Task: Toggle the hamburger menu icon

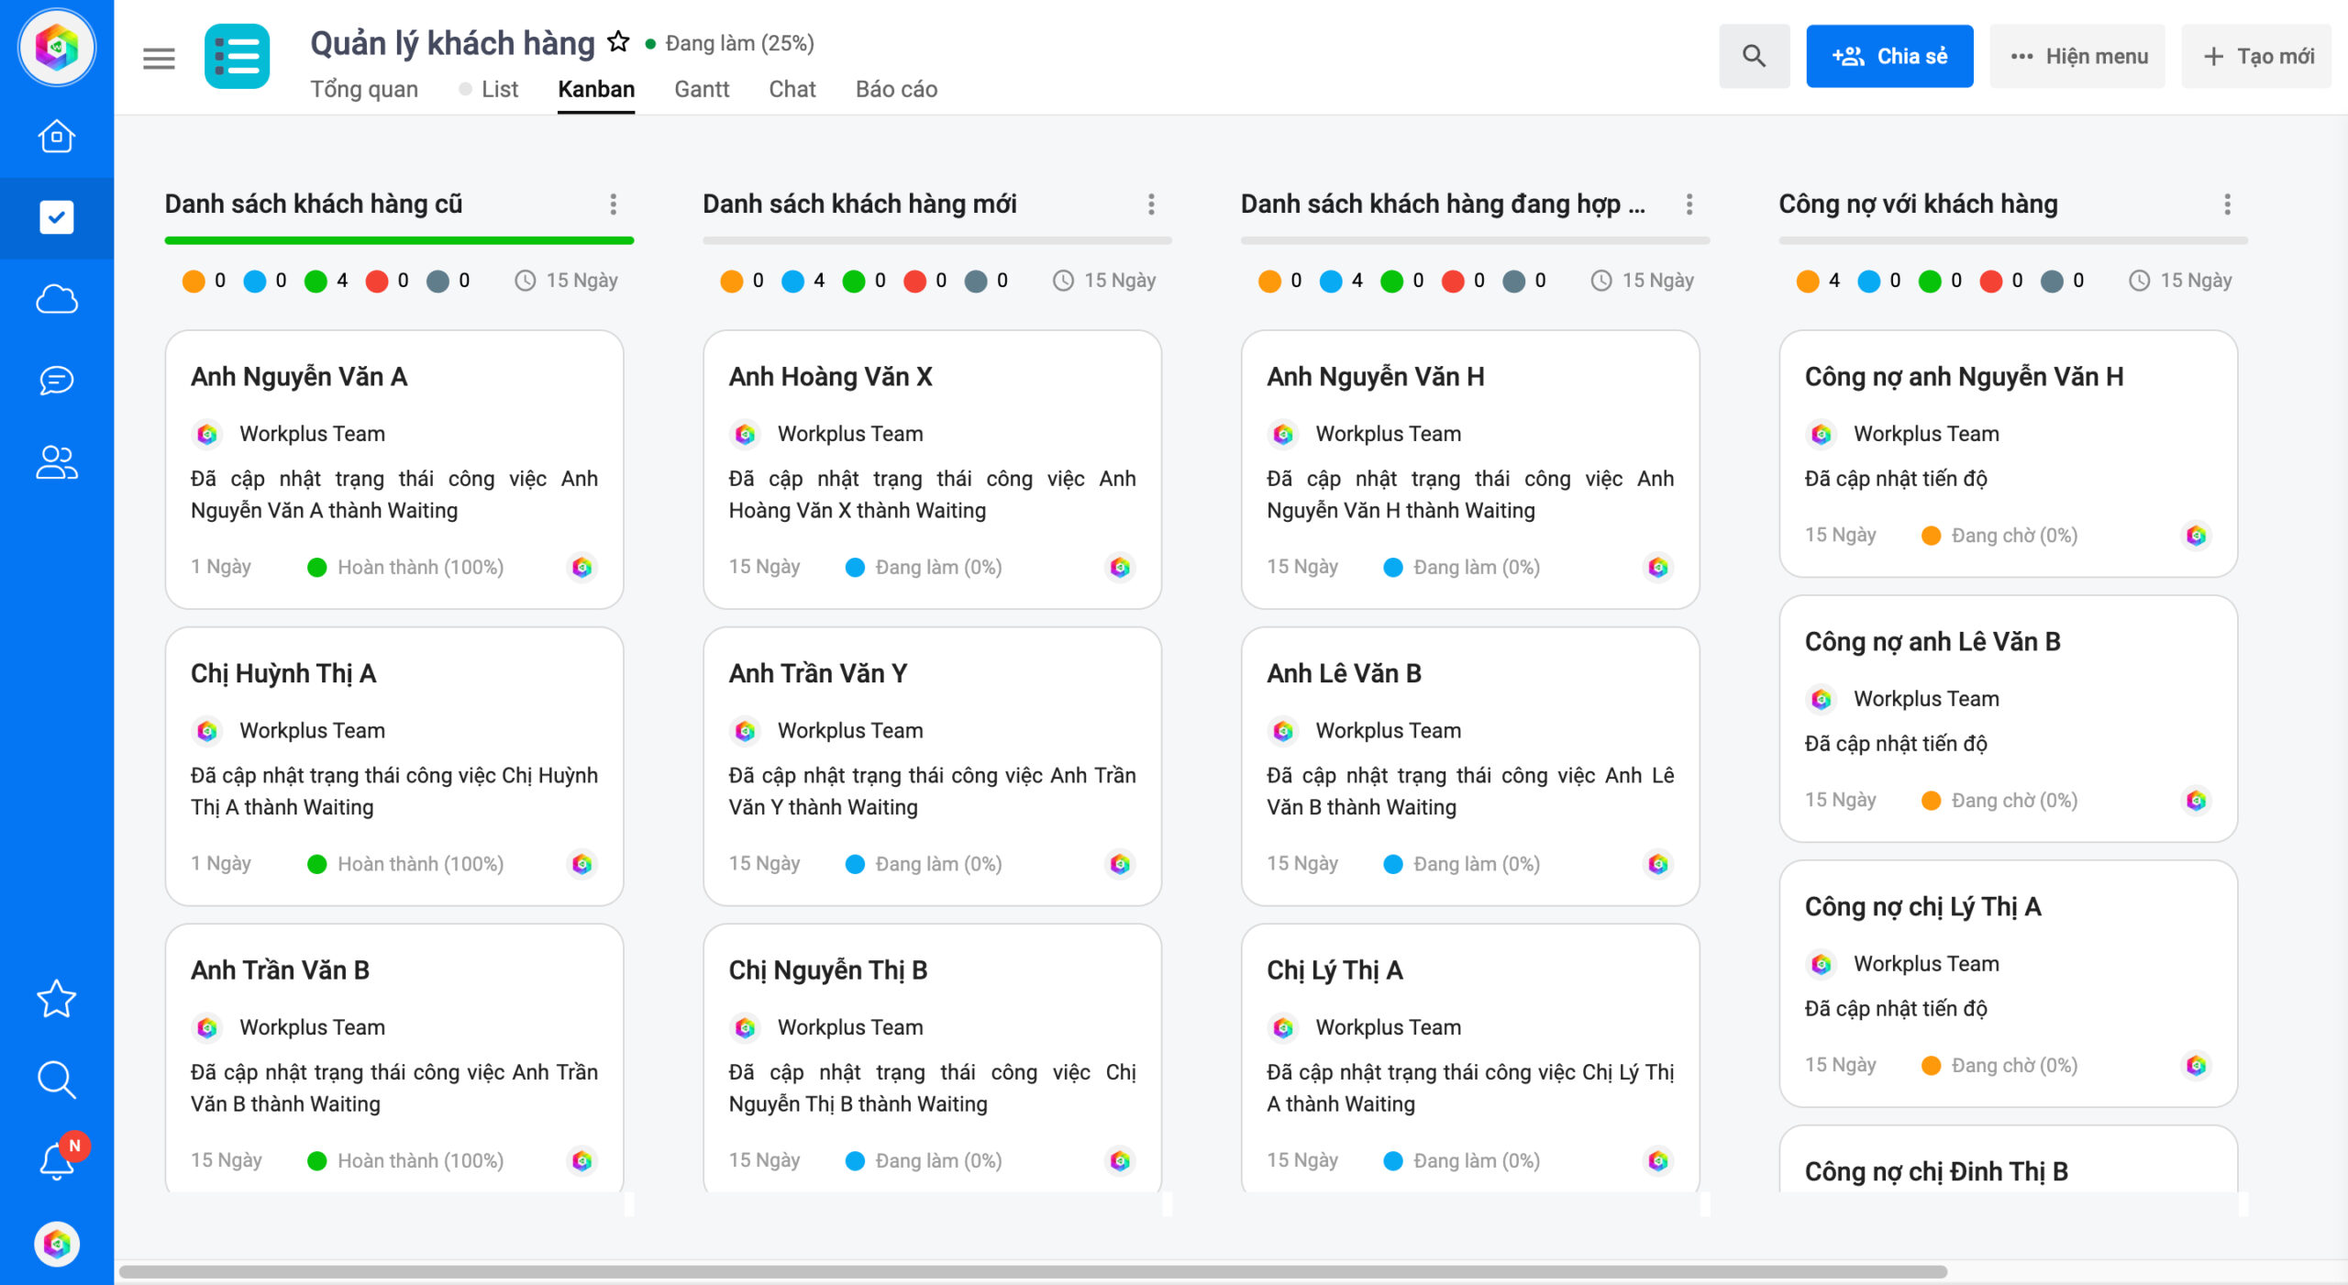Action: pyautogui.click(x=159, y=59)
